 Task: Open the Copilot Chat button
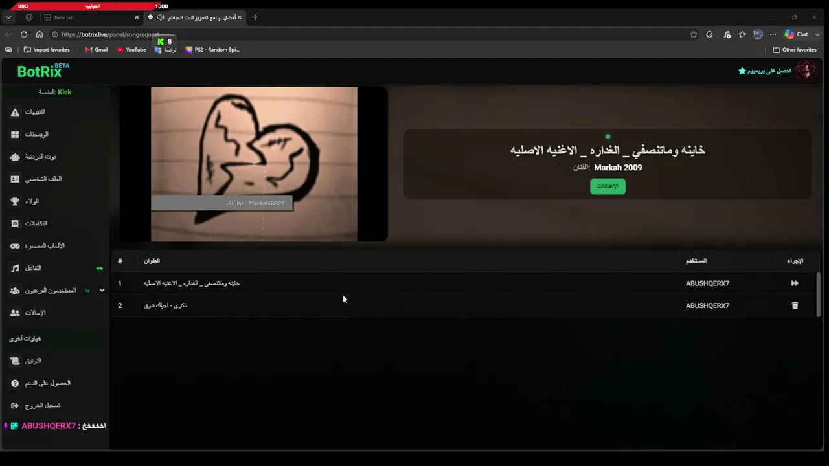[x=796, y=34]
